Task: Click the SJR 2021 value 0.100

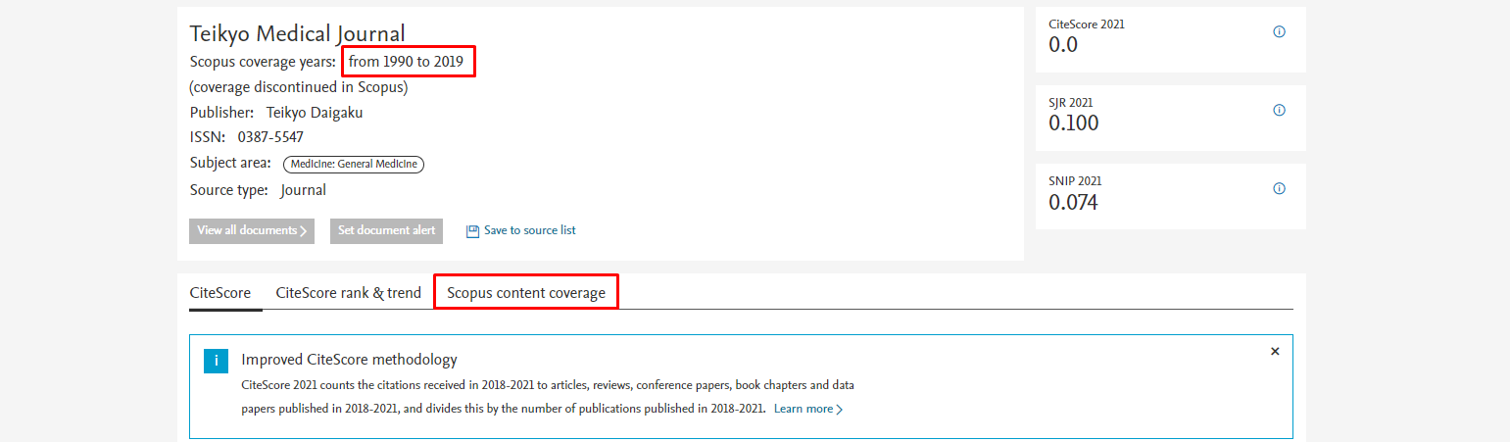Action: (1073, 123)
